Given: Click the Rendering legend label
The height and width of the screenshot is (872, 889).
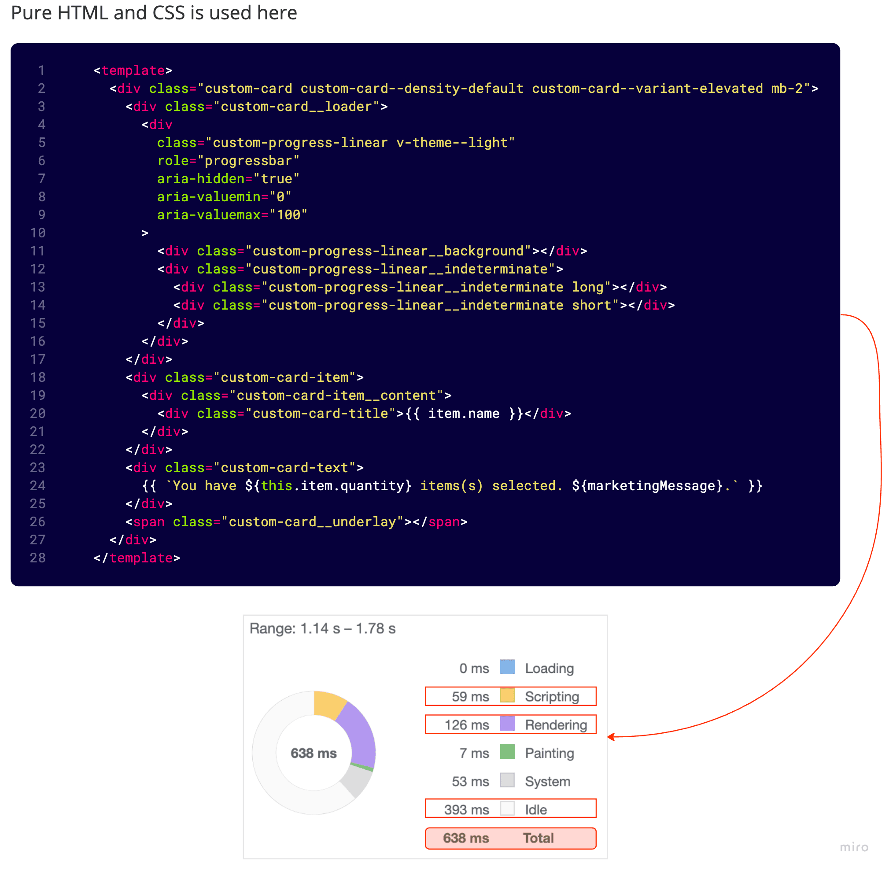Looking at the screenshot, I should point(556,725).
